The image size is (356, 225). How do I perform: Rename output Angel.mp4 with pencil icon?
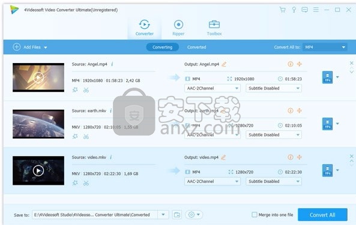pyautogui.click(x=224, y=64)
